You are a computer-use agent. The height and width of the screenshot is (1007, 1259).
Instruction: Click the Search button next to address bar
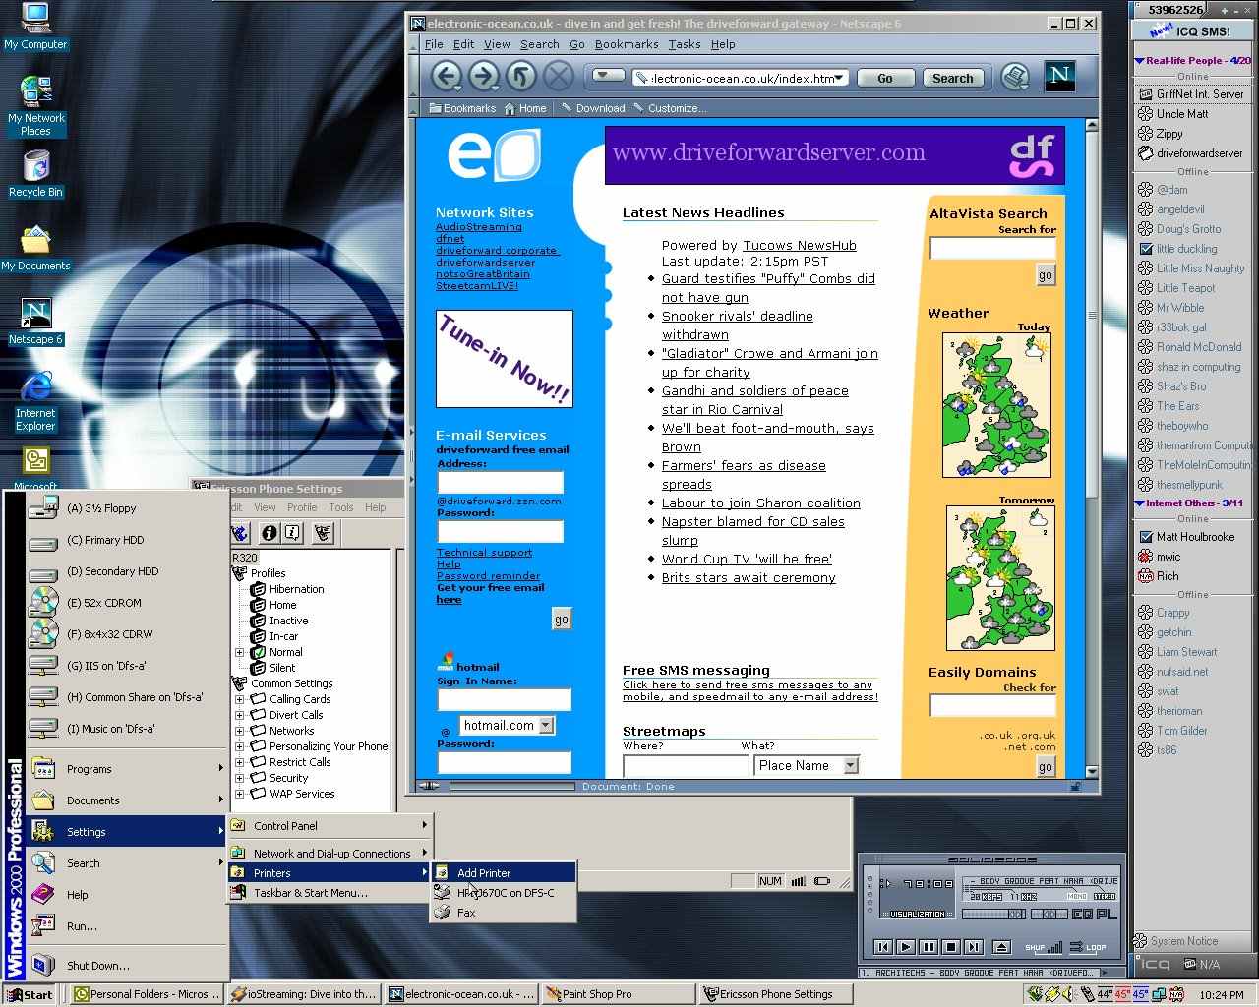point(952,78)
